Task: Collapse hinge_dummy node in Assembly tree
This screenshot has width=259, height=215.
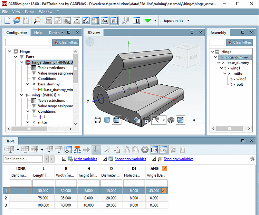Action: (x=215, y=57)
